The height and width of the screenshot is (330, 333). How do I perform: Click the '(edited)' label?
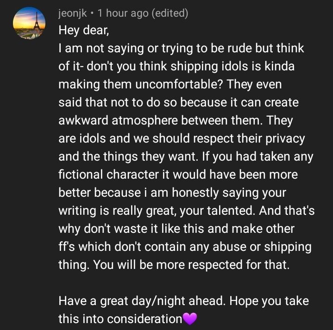[x=170, y=13]
